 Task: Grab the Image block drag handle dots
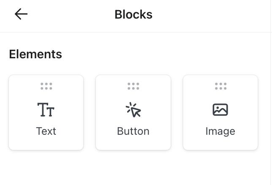(x=220, y=86)
